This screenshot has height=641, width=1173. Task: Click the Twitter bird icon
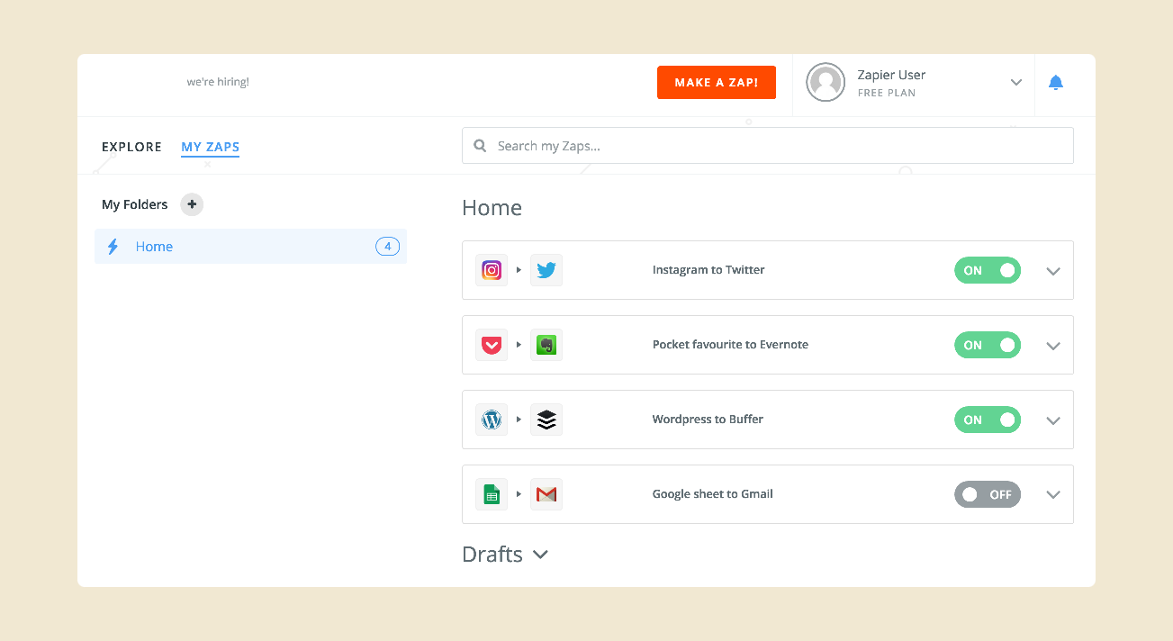546,270
